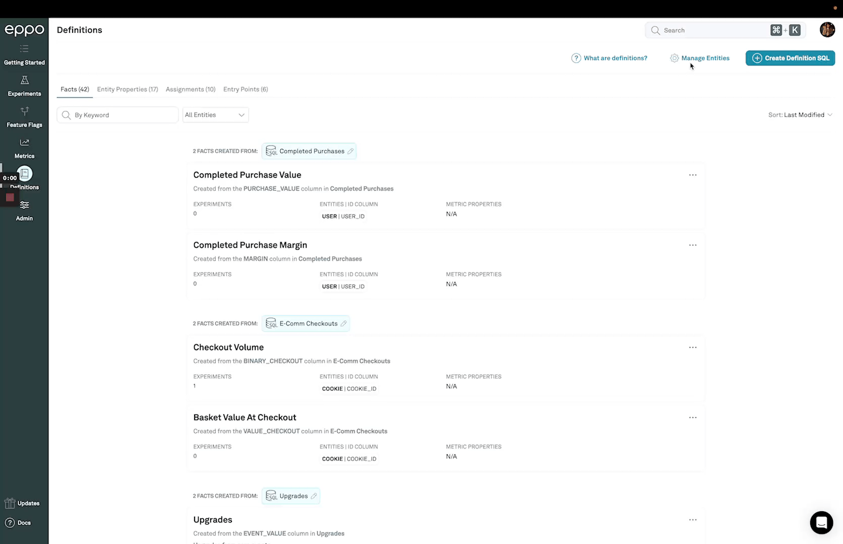Open the Feature Flags section
The image size is (843, 544).
[x=24, y=117]
